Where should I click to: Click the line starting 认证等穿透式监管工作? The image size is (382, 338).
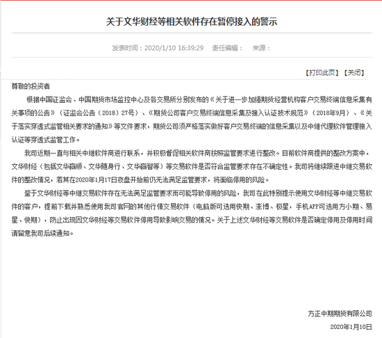click(46, 140)
